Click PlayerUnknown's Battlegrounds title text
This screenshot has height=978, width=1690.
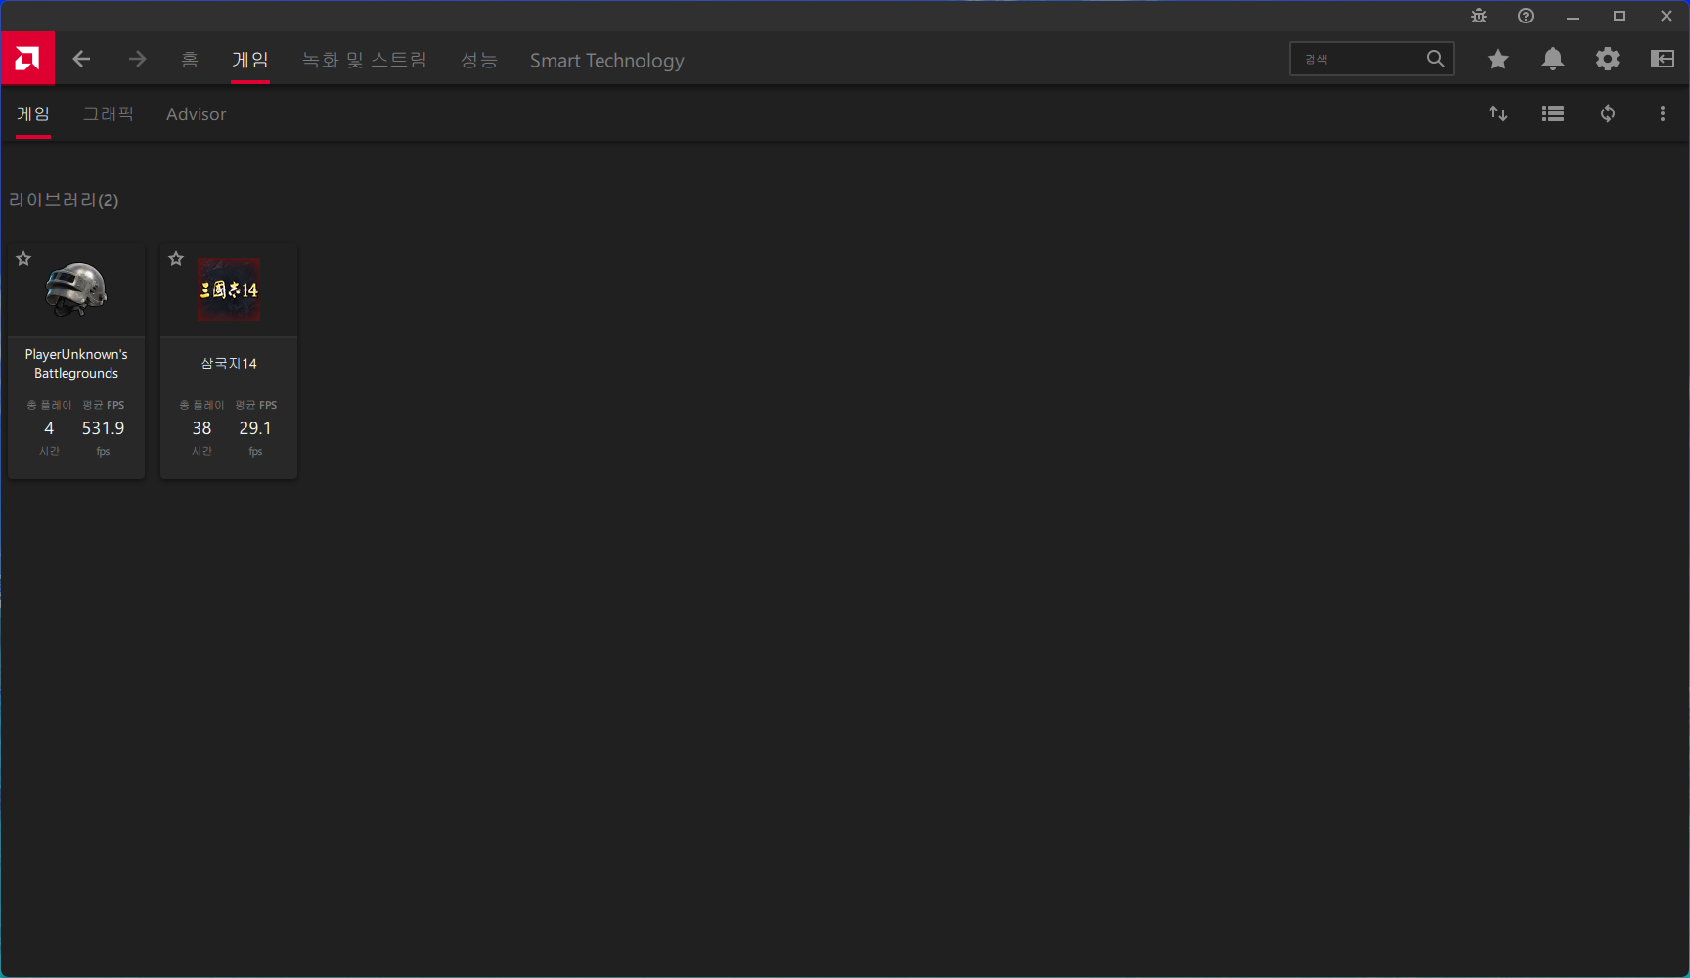pos(76,364)
